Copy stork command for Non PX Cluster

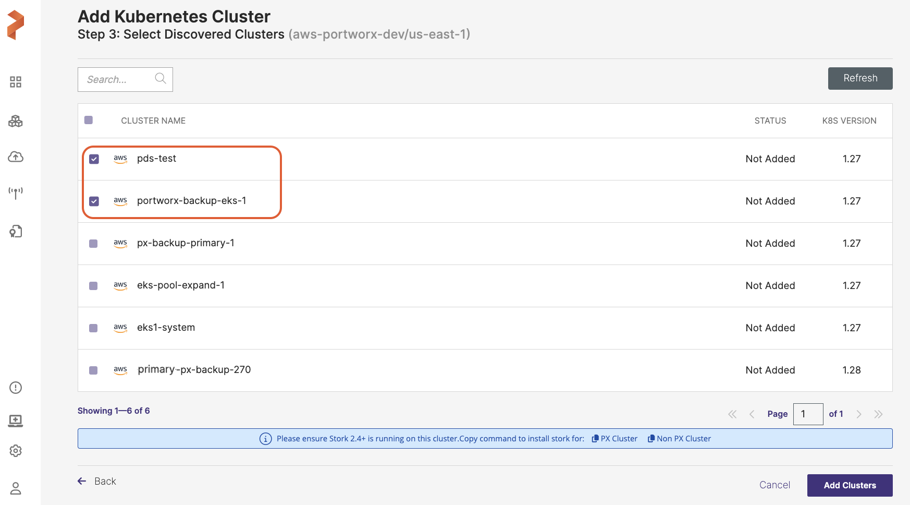[x=679, y=439]
